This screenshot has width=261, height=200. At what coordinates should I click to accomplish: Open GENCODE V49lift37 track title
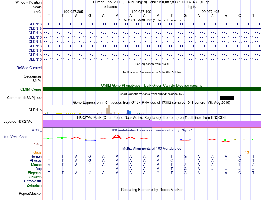click(x=152, y=20)
